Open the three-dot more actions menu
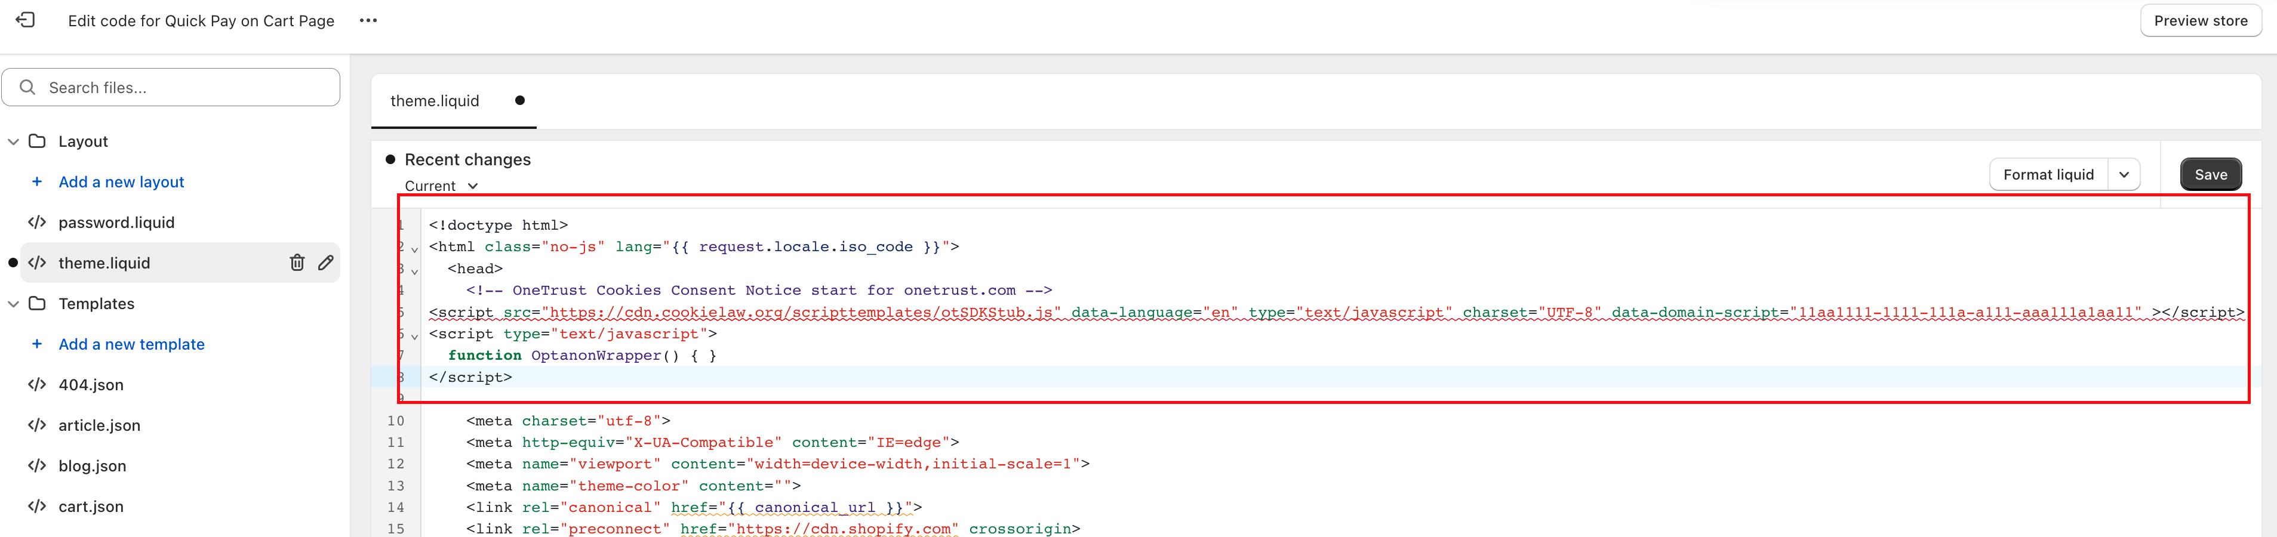Screen dimensions: 2277x537 point(368,20)
